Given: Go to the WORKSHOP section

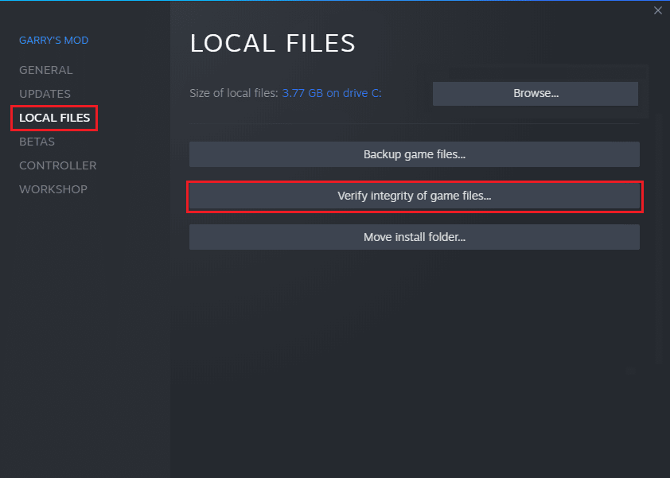Looking at the screenshot, I should 53,189.
